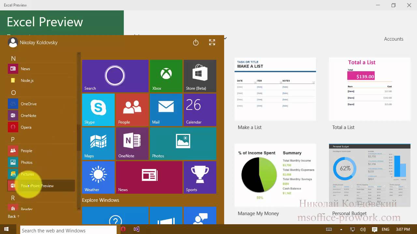Open OneNote in the apps list
Image resolution: width=417 pixels, height=234 pixels.
(41, 116)
